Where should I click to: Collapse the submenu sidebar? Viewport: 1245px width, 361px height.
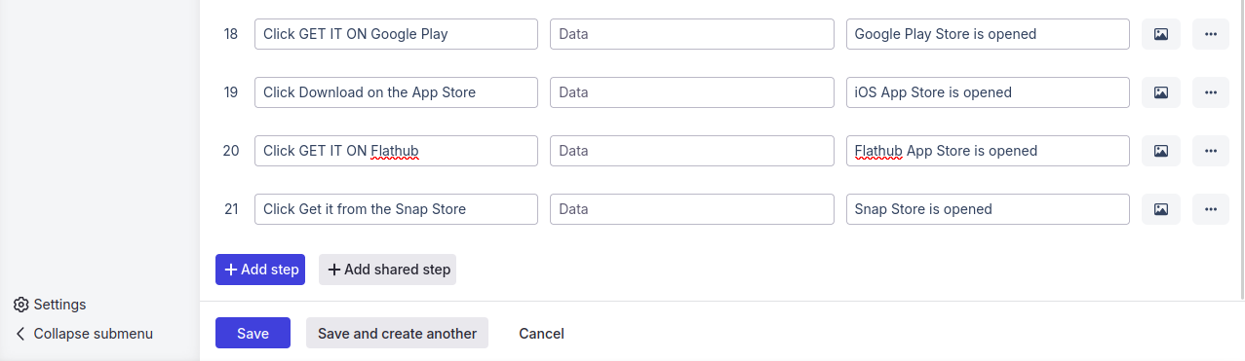[84, 334]
